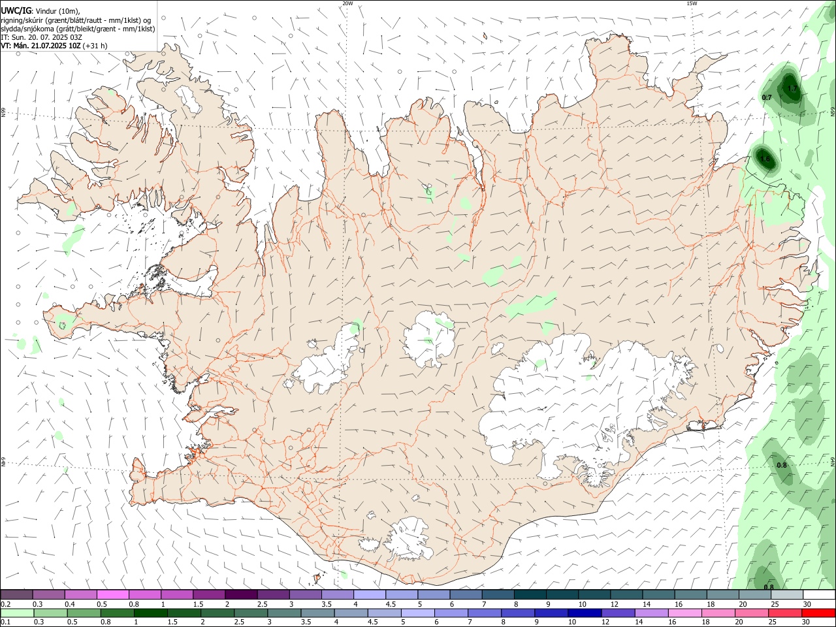Image resolution: width=836 pixels, height=627 pixels.
Task: Pick the 12–14 teal swatch, top legend row
Action: pyautogui.click(x=626, y=594)
